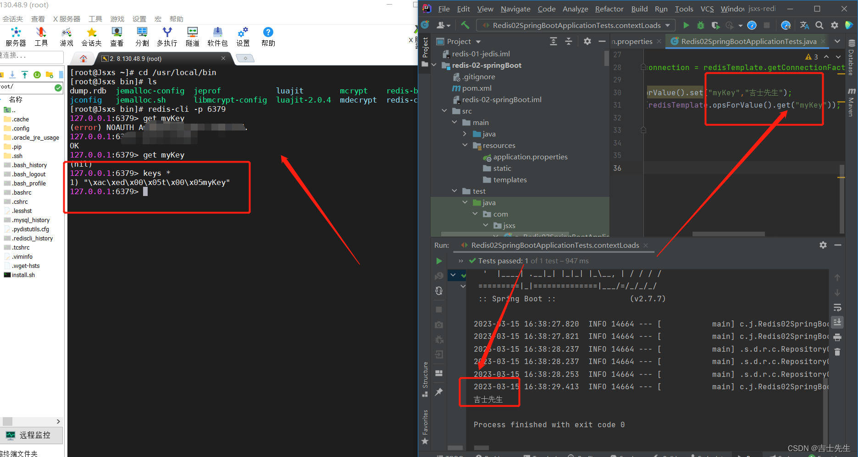The image size is (858, 457).
Task: Click the print icon in Run console
Action: 837,337
